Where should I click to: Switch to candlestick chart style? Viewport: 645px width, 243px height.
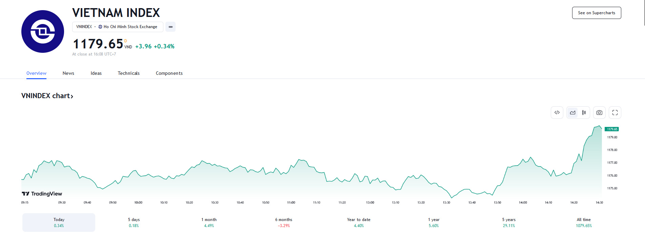[x=584, y=113]
